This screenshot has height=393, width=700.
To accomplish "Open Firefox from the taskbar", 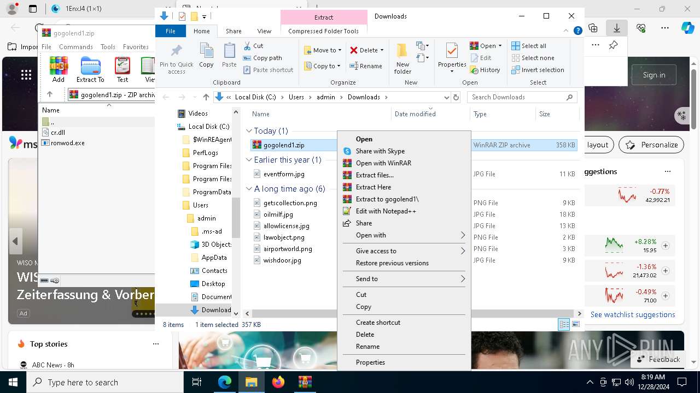I will (278, 382).
